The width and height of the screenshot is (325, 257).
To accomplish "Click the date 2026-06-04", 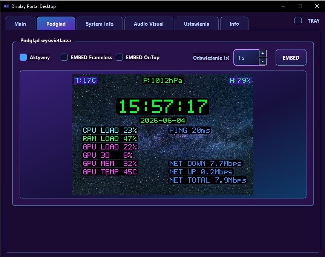I will pyautogui.click(x=163, y=120).
